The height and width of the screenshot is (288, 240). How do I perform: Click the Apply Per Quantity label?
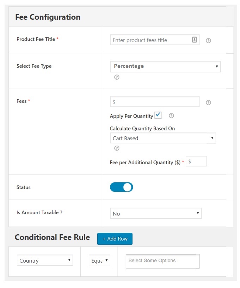131,116
